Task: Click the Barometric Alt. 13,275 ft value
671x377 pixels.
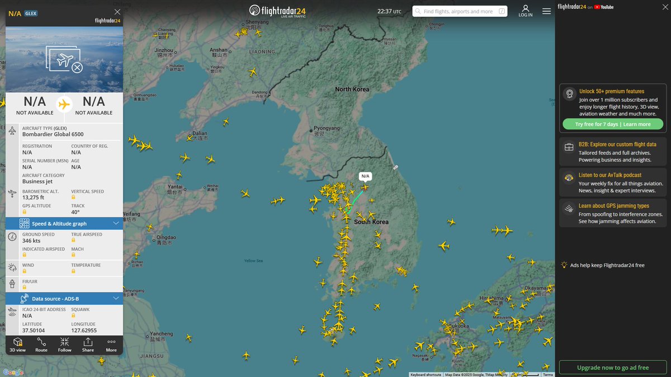Action: point(34,197)
